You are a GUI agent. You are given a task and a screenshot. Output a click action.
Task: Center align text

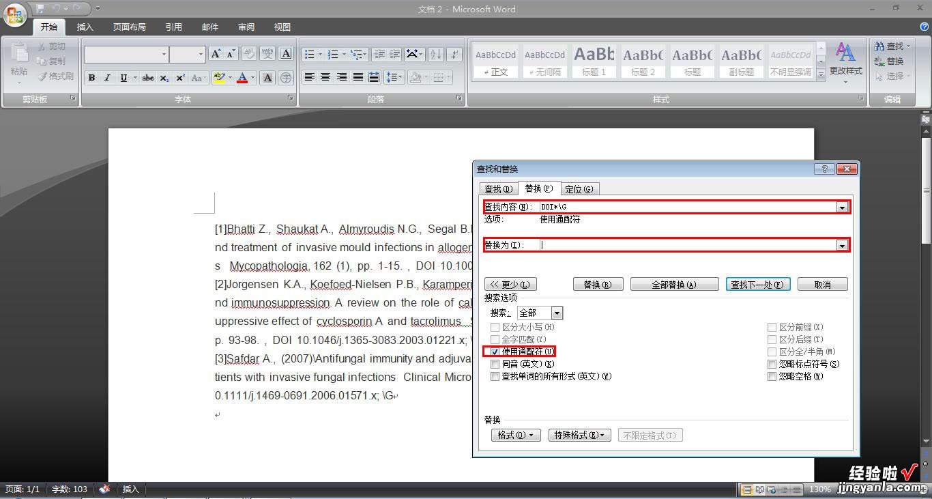pos(325,77)
